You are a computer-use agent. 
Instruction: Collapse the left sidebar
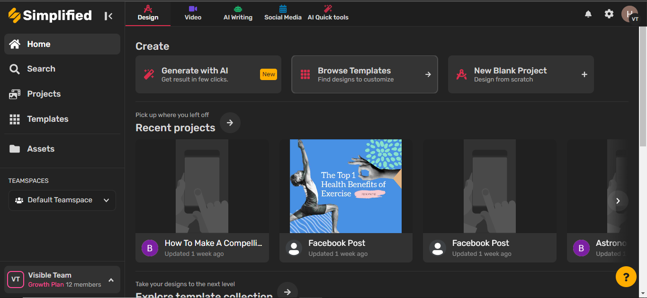(108, 15)
